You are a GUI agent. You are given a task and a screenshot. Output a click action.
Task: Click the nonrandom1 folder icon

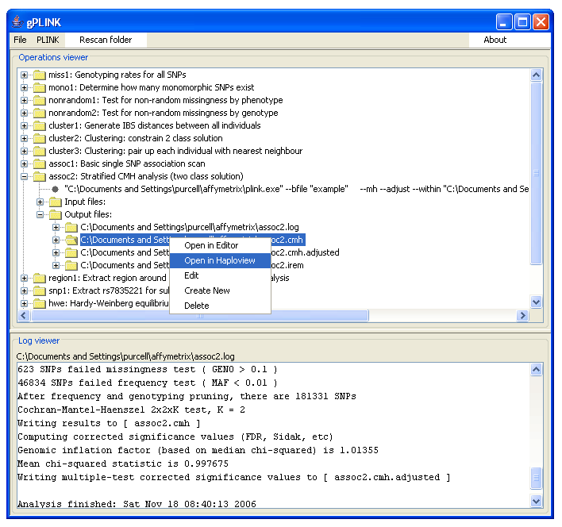click(x=40, y=100)
